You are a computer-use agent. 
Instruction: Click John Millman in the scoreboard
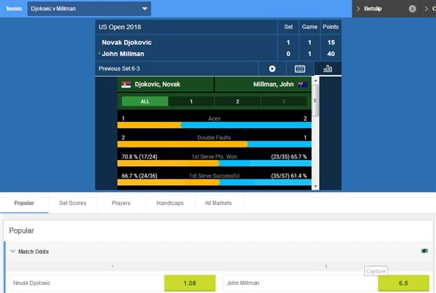(x=123, y=54)
